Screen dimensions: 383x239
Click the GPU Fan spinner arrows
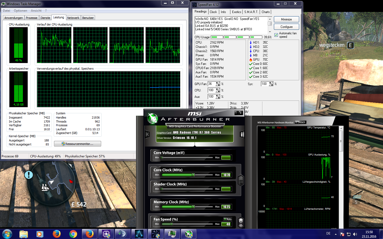coord(218,84)
